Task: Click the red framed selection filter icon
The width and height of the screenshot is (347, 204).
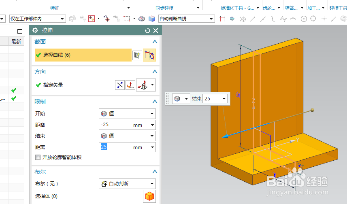Action: [92, 19]
